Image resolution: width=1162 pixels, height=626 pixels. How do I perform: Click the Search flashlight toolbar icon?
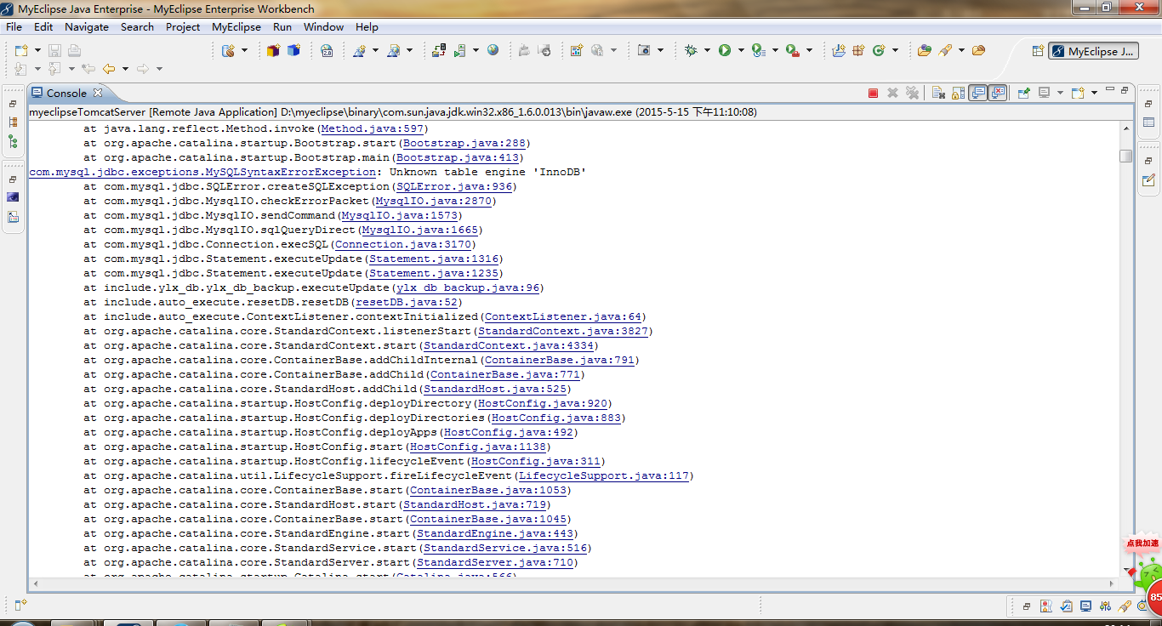pos(944,50)
